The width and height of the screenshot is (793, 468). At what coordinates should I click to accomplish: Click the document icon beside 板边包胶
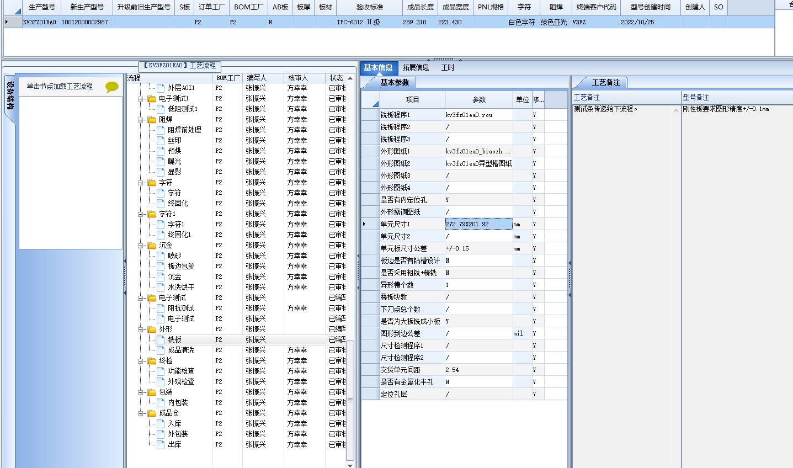click(x=161, y=266)
